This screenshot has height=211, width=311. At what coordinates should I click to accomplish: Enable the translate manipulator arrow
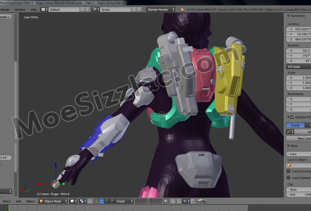click(101, 201)
